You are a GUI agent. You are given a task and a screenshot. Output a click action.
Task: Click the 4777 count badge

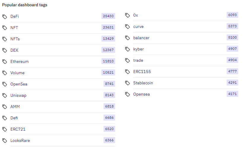click(232, 71)
